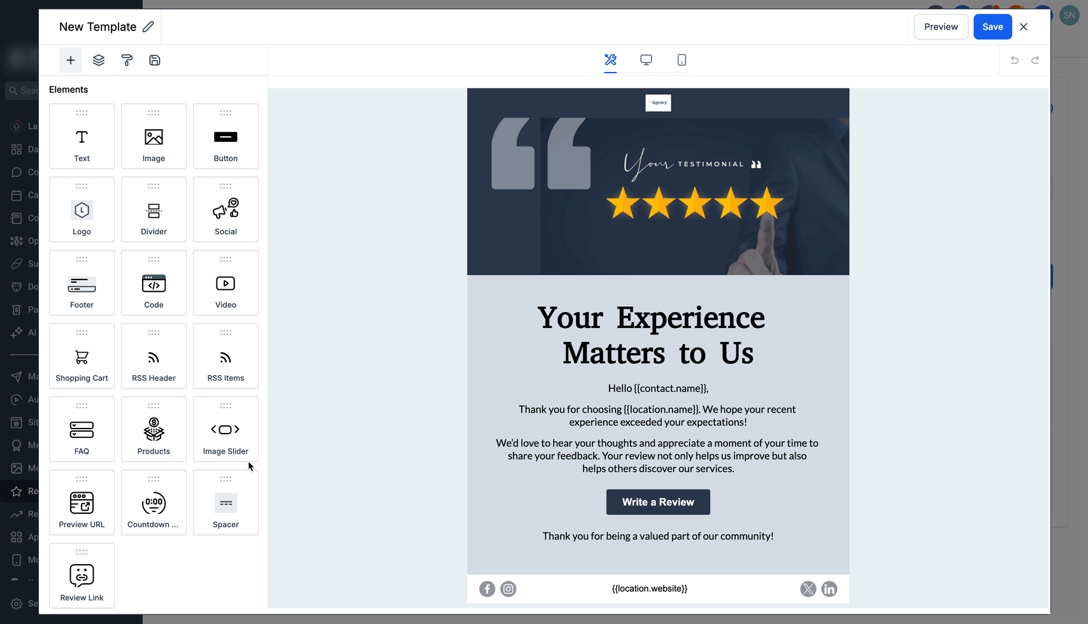Close the template editor

[1024, 27]
